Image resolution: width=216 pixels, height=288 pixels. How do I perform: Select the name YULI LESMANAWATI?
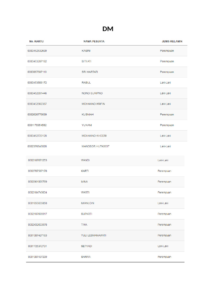94,235
